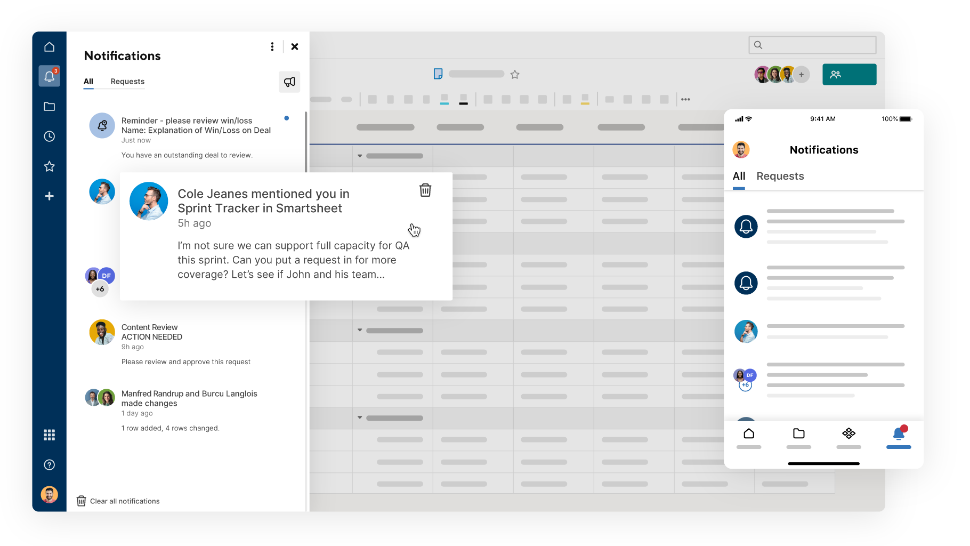Tap the profile avatar in the mobile header

(741, 150)
